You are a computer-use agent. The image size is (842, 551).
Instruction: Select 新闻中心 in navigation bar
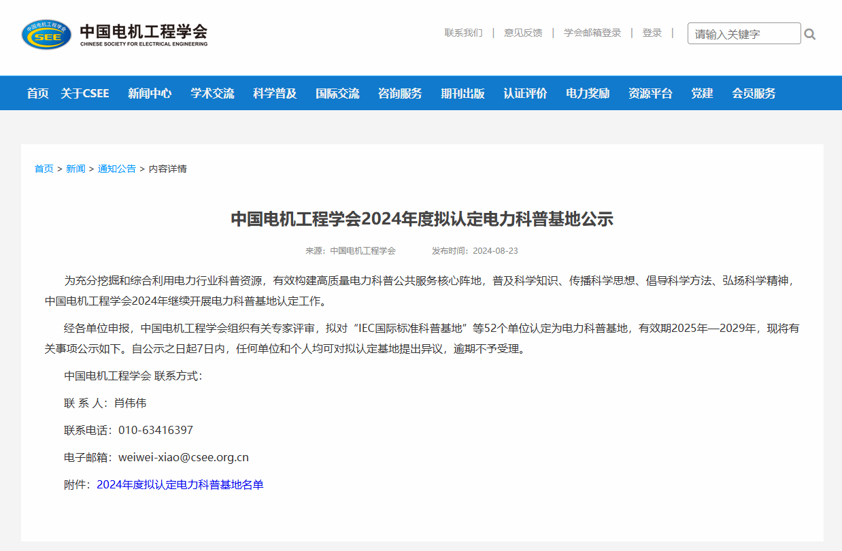[x=150, y=93]
